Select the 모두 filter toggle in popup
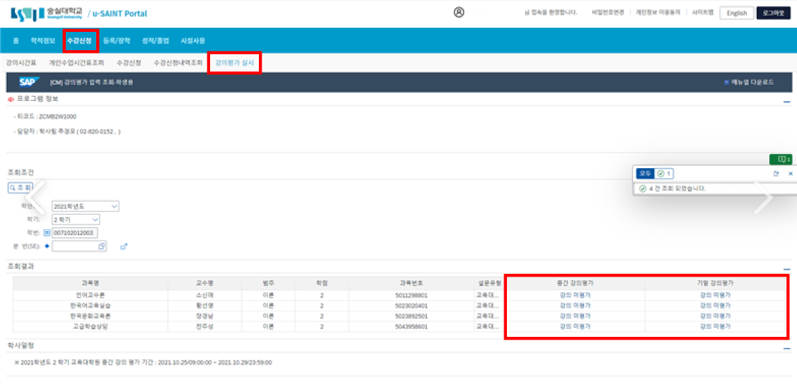Screen dimensions: 797x385 [x=645, y=174]
